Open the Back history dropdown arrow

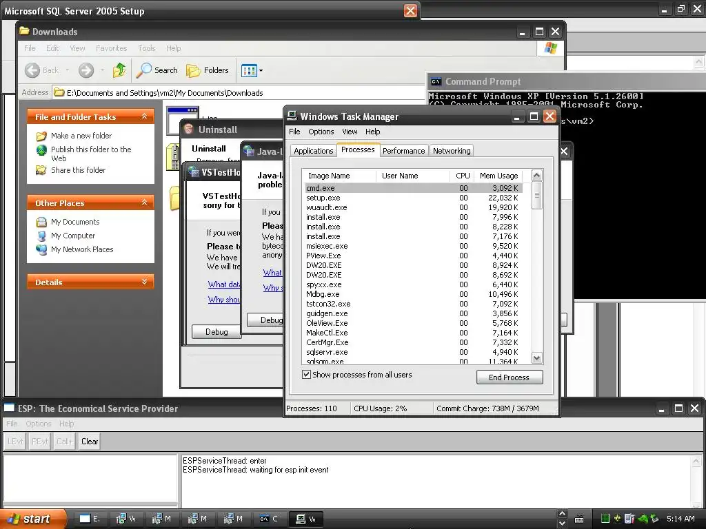[x=67, y=70]
